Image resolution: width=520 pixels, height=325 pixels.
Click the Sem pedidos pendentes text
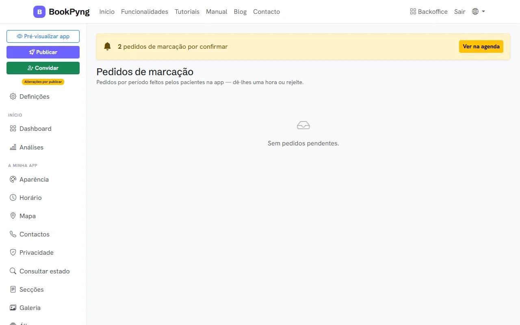(x=303, y=143)
